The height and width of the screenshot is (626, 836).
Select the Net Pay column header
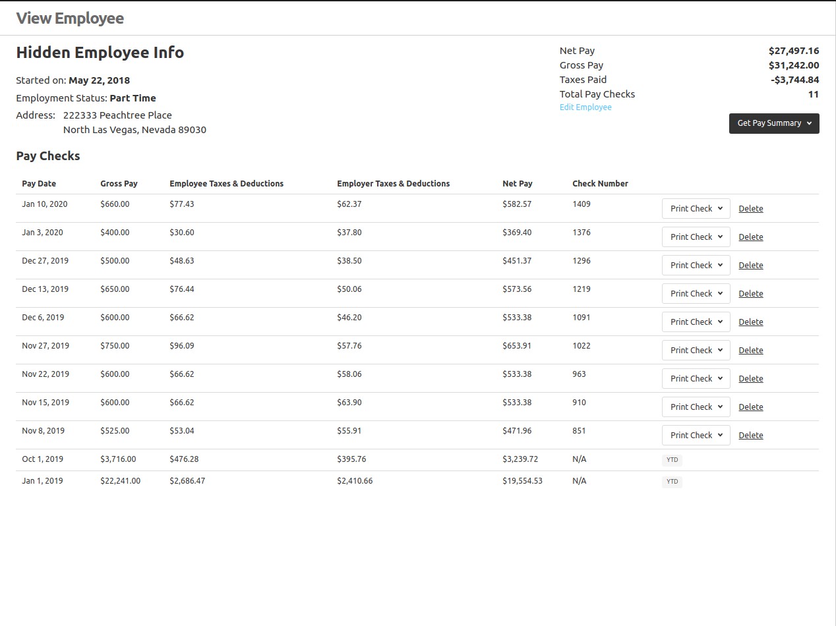[517, 183]
